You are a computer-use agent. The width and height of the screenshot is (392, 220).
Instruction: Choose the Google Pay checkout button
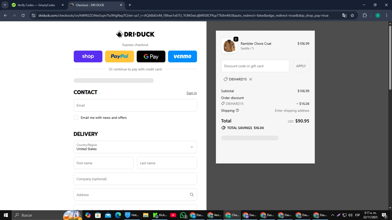(x=151, y=56)
